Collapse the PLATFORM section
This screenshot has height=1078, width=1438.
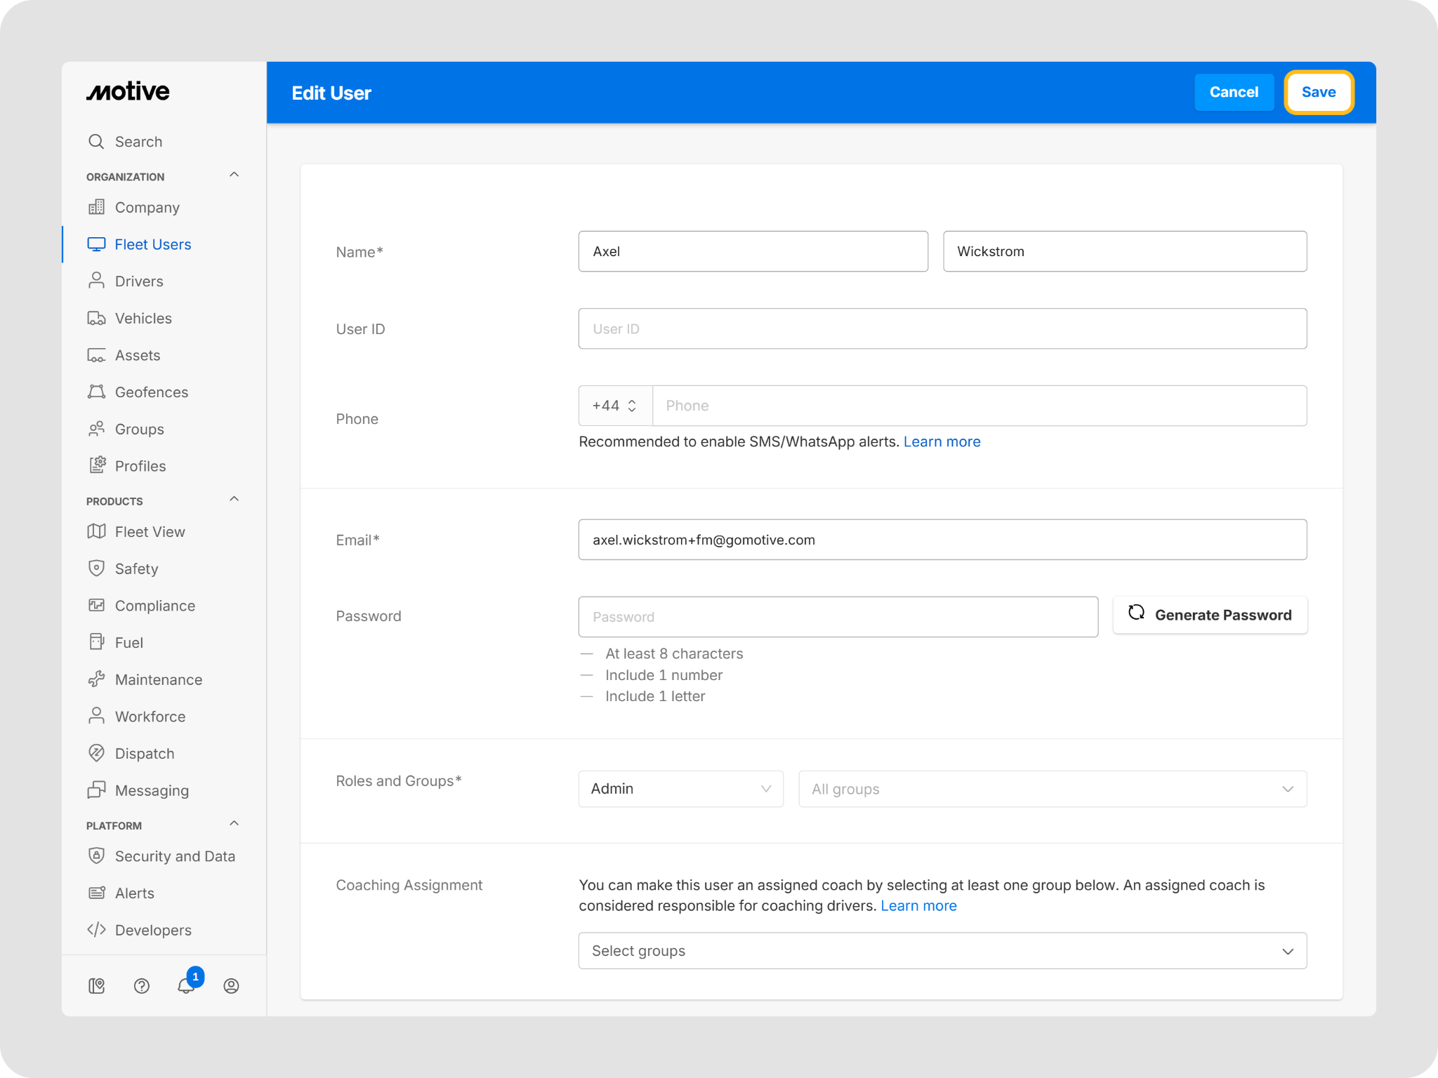235,824
